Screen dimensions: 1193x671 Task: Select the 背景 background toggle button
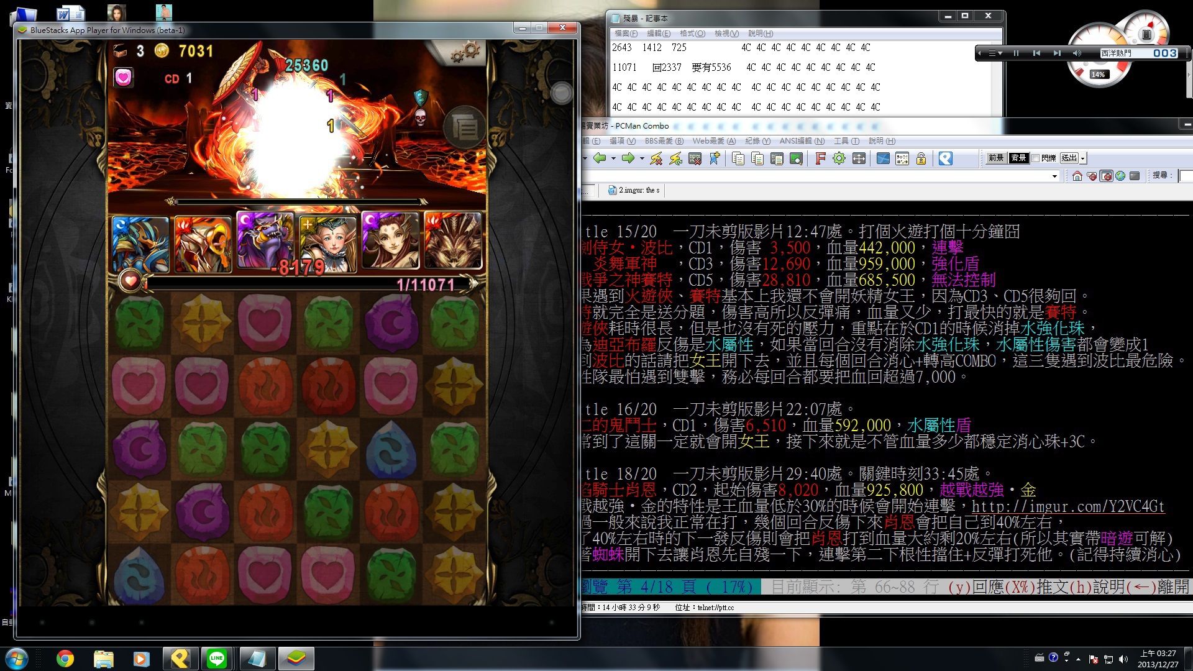(1018, 158)
